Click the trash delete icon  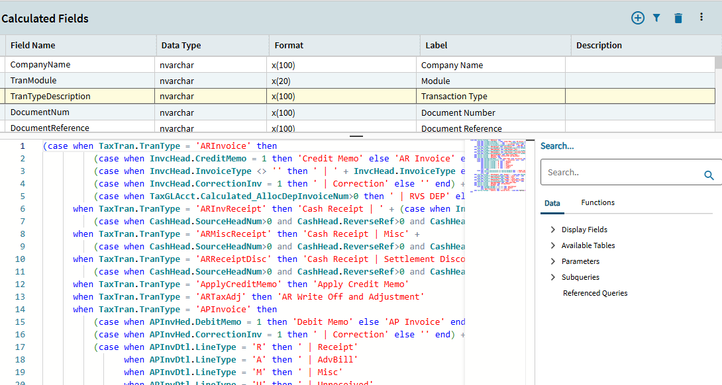pos(678,18)
